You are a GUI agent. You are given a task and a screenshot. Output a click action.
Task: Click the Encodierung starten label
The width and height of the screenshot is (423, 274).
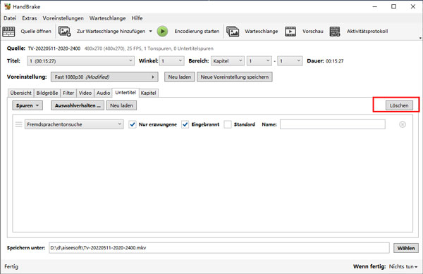coord(197,32)
